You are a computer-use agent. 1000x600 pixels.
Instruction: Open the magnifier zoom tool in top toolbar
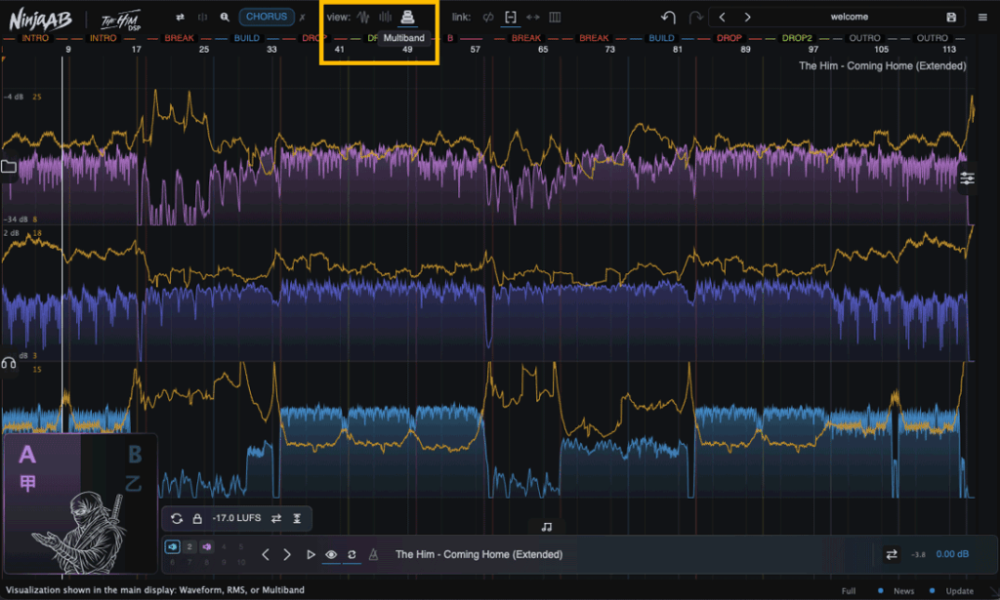tap(225, 18)
